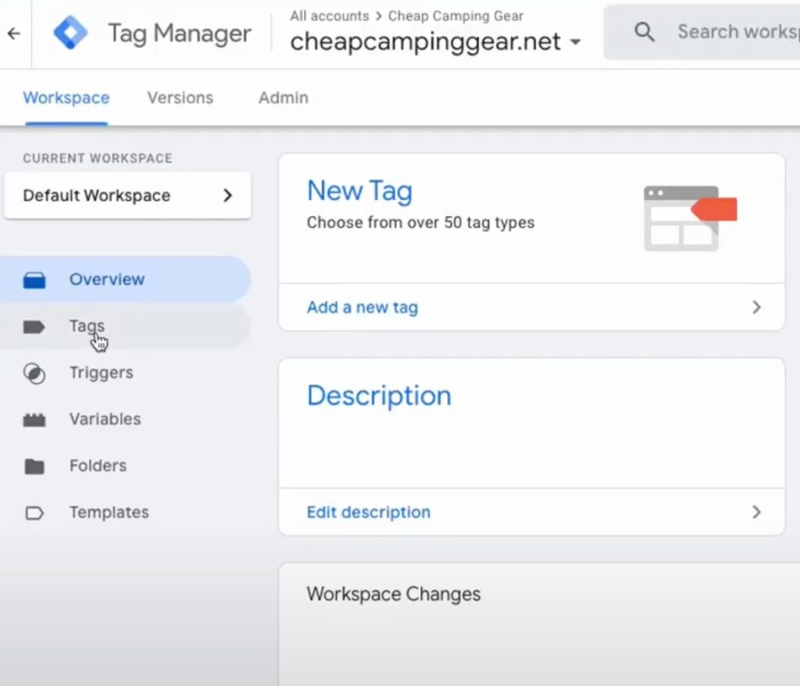The height and width of the screenshot is (686, 800).
Task: Switch to the Versions tab
Action: click(180, 98)
